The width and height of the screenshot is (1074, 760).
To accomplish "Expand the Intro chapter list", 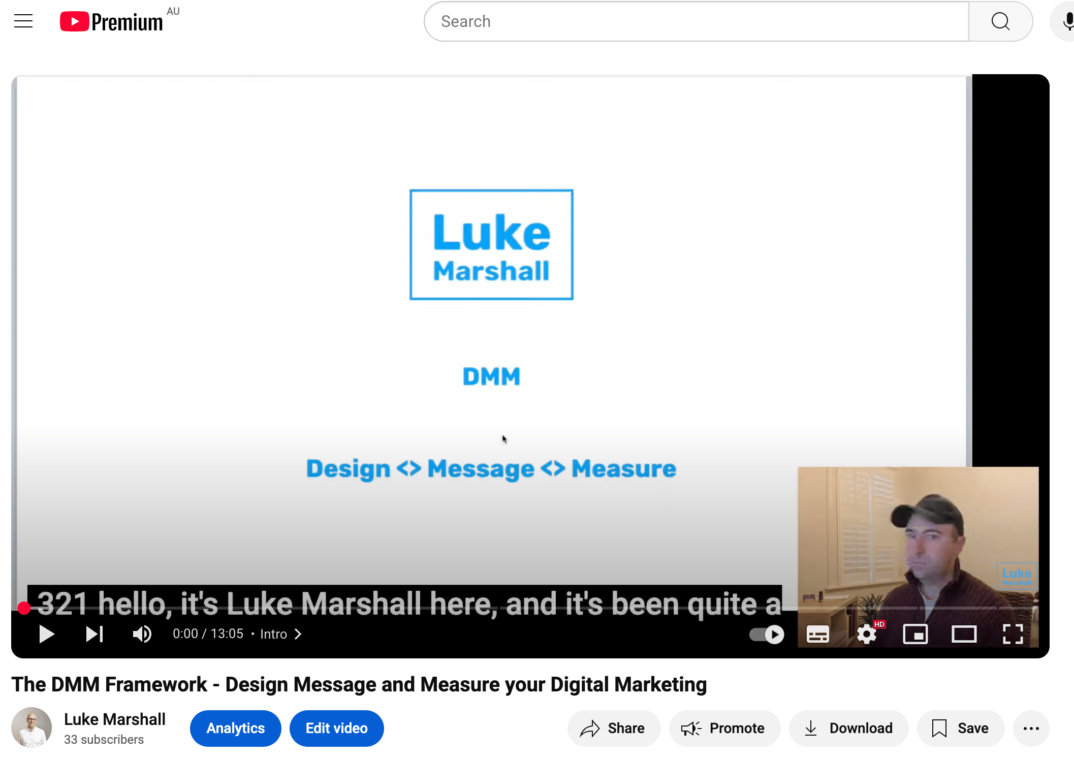I will tap(281, 634).
